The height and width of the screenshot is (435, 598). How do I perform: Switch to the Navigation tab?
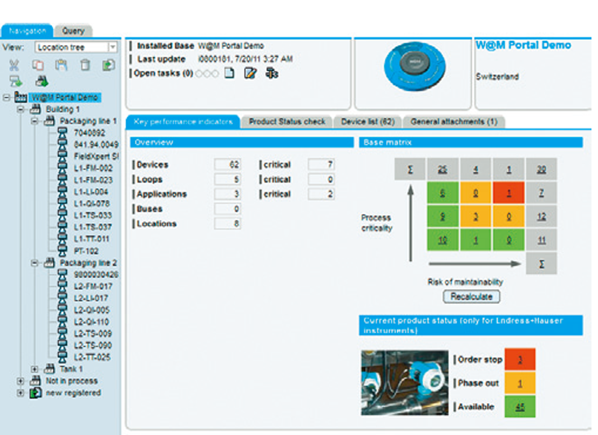click(x=27, y=30)
